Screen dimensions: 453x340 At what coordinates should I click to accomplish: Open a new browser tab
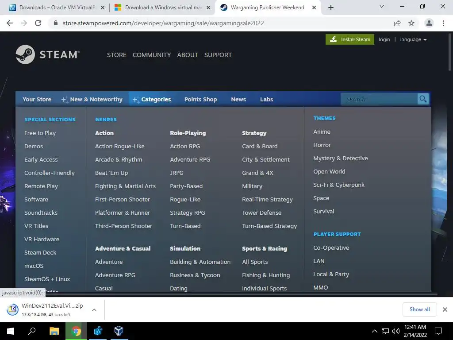click(x=331, y=8)
